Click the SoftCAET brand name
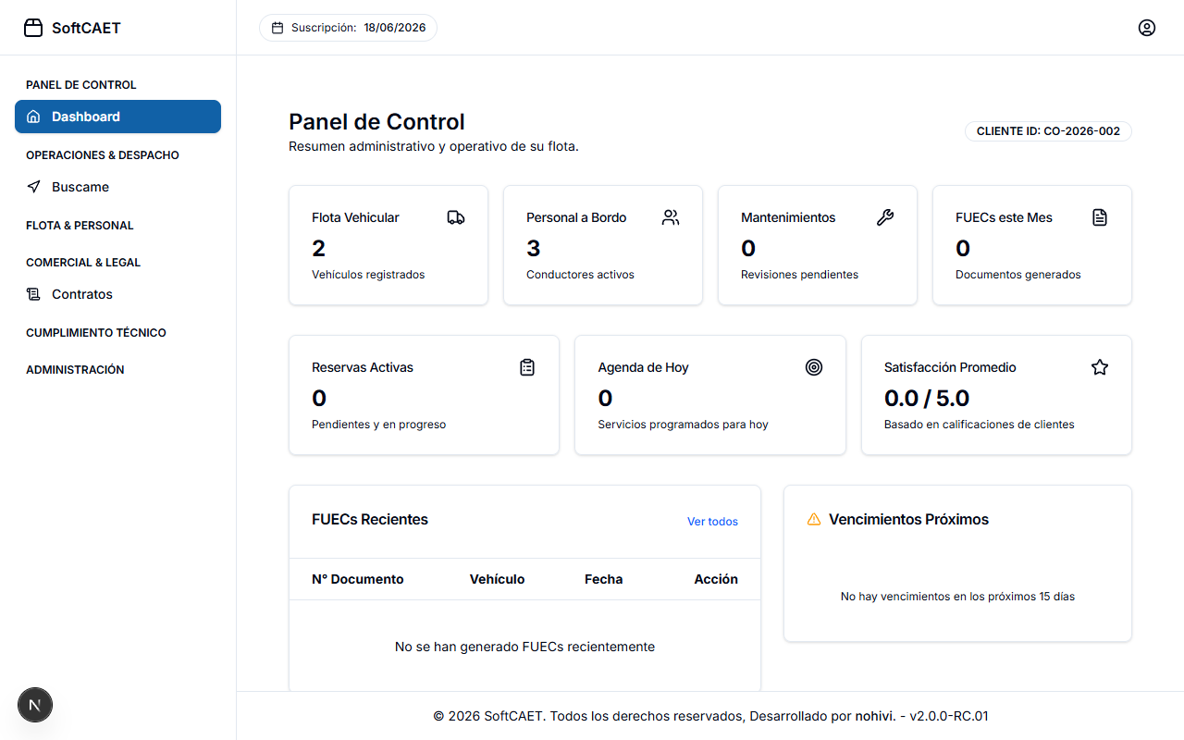The width and height of the screenshot is (1184, 740). click(x=86, y=28)
